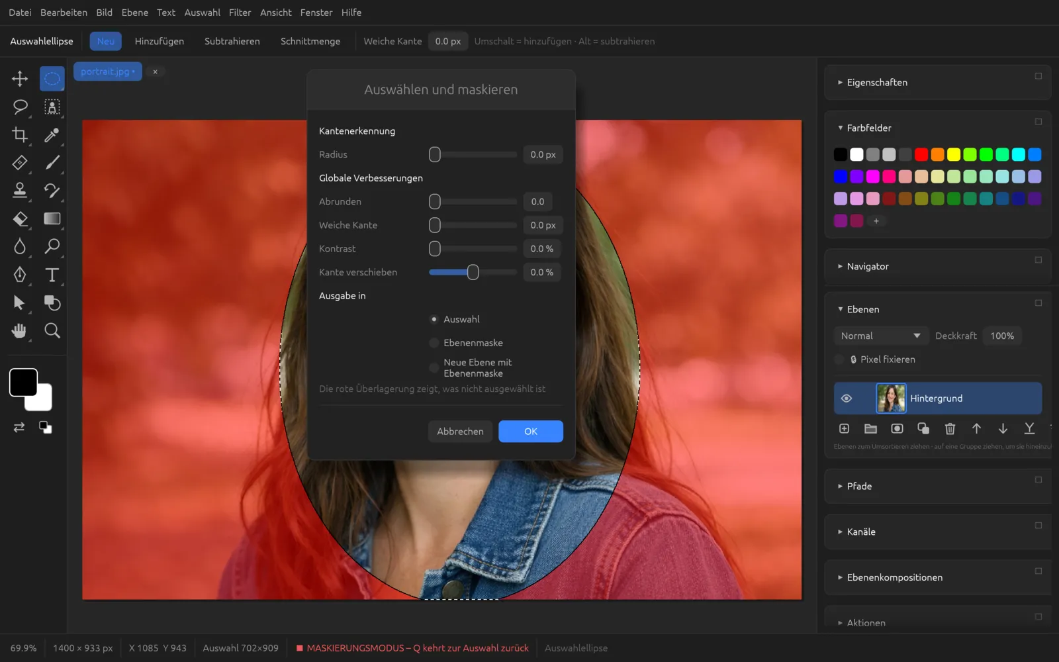Viewport: 1059px width, 662px height.
Task: Select the Brush tool
Action: [52, 163]
